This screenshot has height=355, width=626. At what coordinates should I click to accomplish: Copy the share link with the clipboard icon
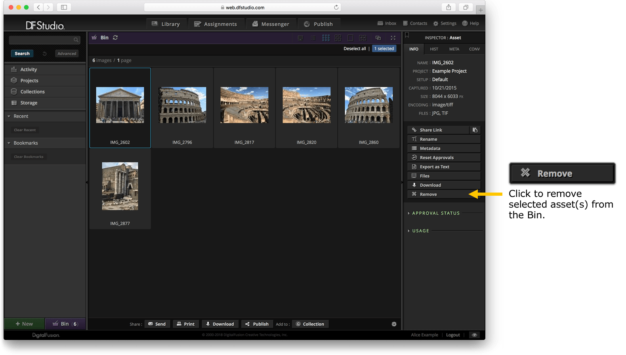coord(475,130)
